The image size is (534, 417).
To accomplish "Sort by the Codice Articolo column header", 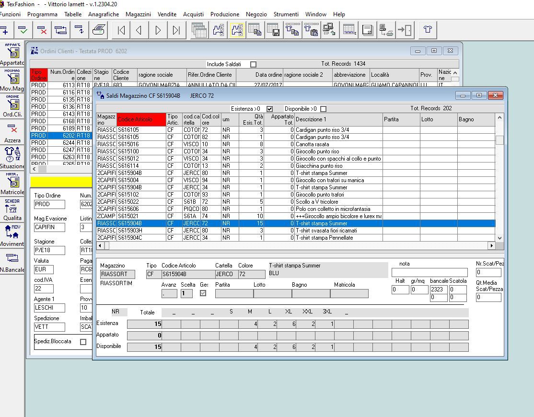I will click(141, 119).
